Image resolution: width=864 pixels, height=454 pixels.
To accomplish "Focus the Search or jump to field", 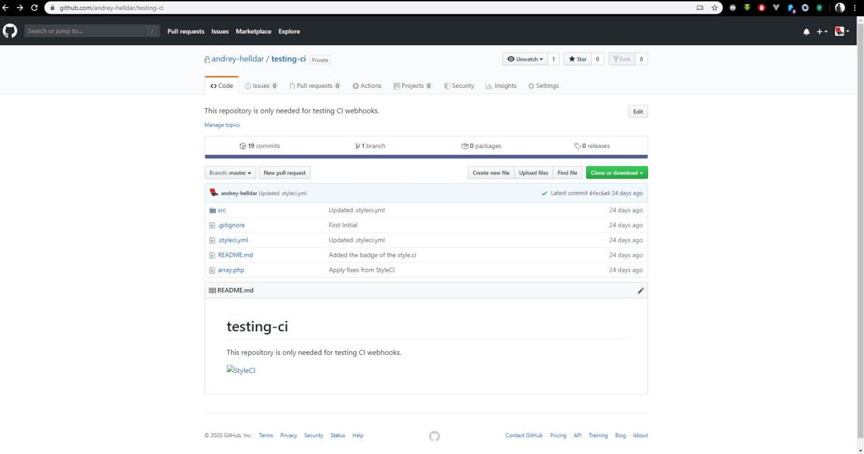I will [92, 31].
